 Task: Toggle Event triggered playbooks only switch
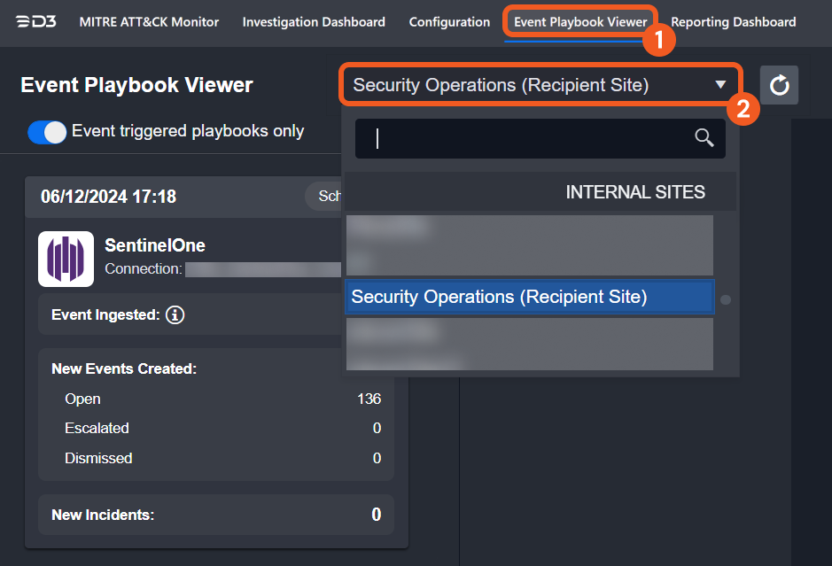click(47, 132)
